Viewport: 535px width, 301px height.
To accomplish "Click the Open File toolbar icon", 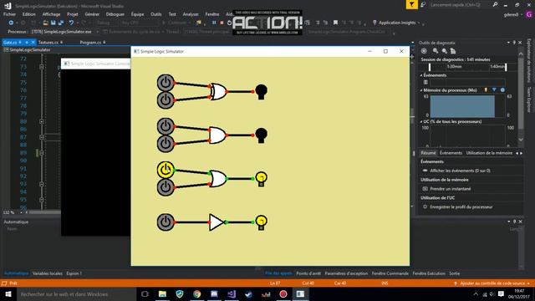I will point(45,23).
